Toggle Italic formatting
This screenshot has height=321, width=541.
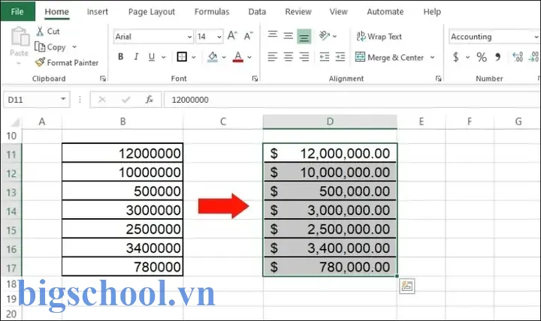(x=136, y=56)
